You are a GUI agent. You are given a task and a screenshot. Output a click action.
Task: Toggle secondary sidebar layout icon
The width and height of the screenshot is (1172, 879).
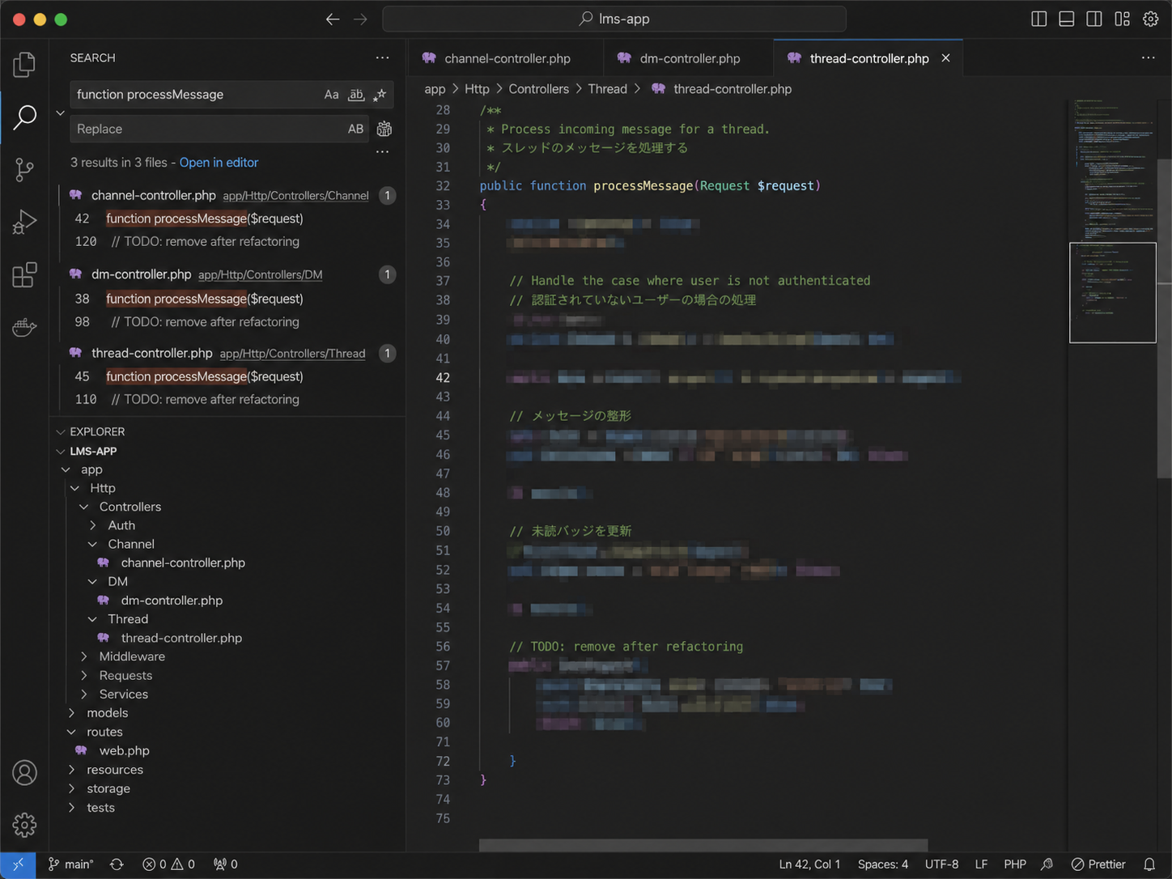[1094, 19]
